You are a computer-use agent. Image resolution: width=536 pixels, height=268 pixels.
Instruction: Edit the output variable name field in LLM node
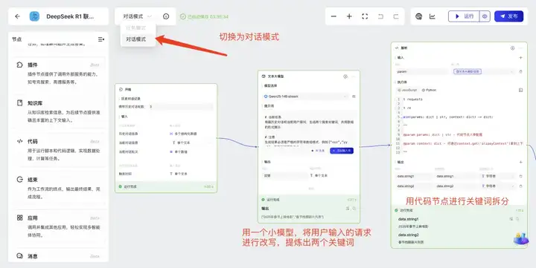tap(284, 176)
